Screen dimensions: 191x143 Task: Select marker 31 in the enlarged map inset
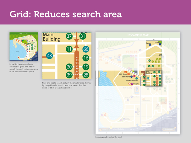coord(83,36)
